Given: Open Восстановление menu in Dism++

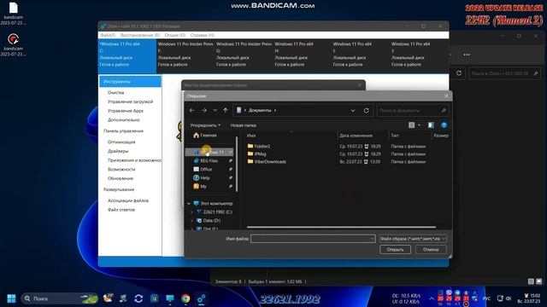Looking at the screenshot, I should click(x=140, y=35).
